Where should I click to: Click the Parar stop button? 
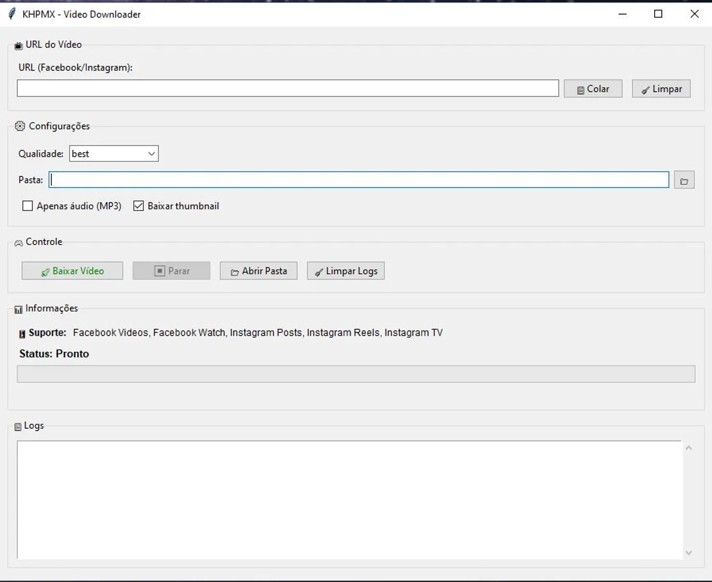[171, 271]
